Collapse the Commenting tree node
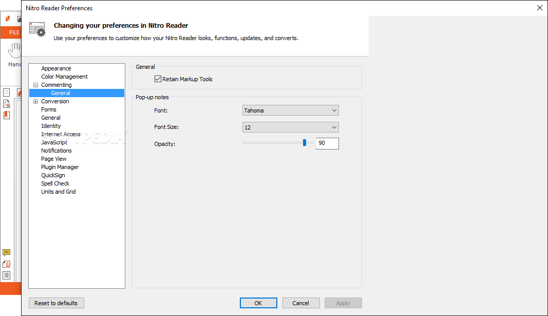The width and height of the screenshot is (548, 316). pos(35,85)
